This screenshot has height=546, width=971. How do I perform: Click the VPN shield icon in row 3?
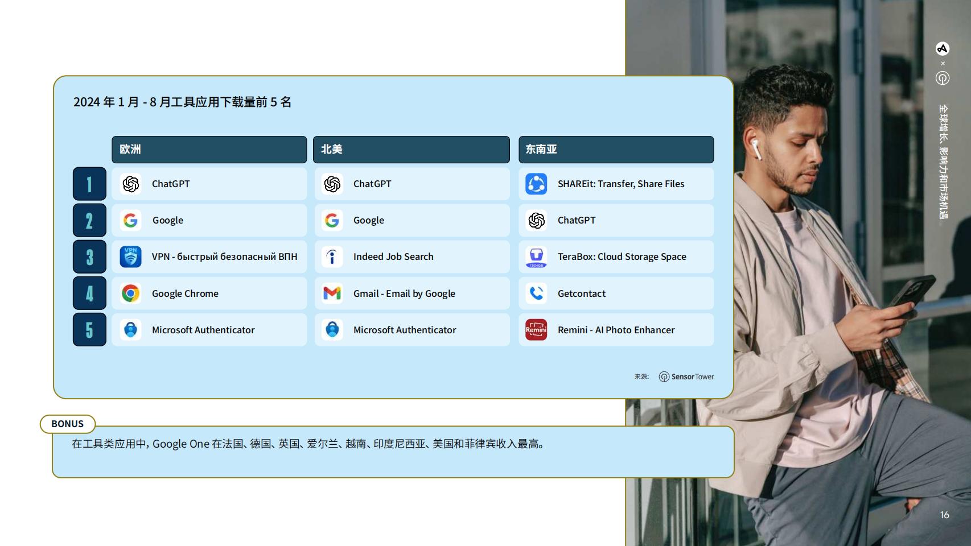(x=131, y=257)
